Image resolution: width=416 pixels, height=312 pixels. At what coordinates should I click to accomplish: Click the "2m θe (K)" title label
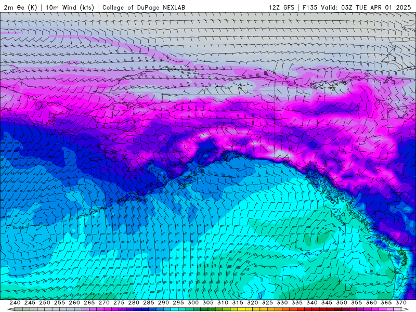(20, 7)
